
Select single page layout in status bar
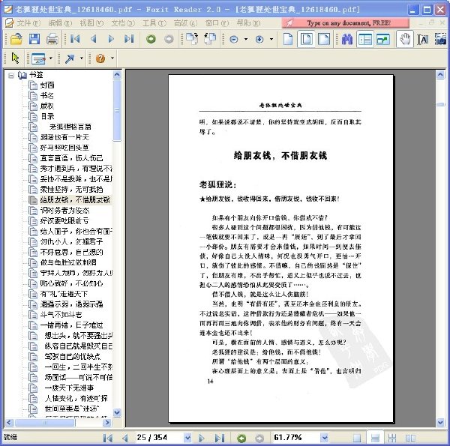pyautogui.click(x=357, y=438)
